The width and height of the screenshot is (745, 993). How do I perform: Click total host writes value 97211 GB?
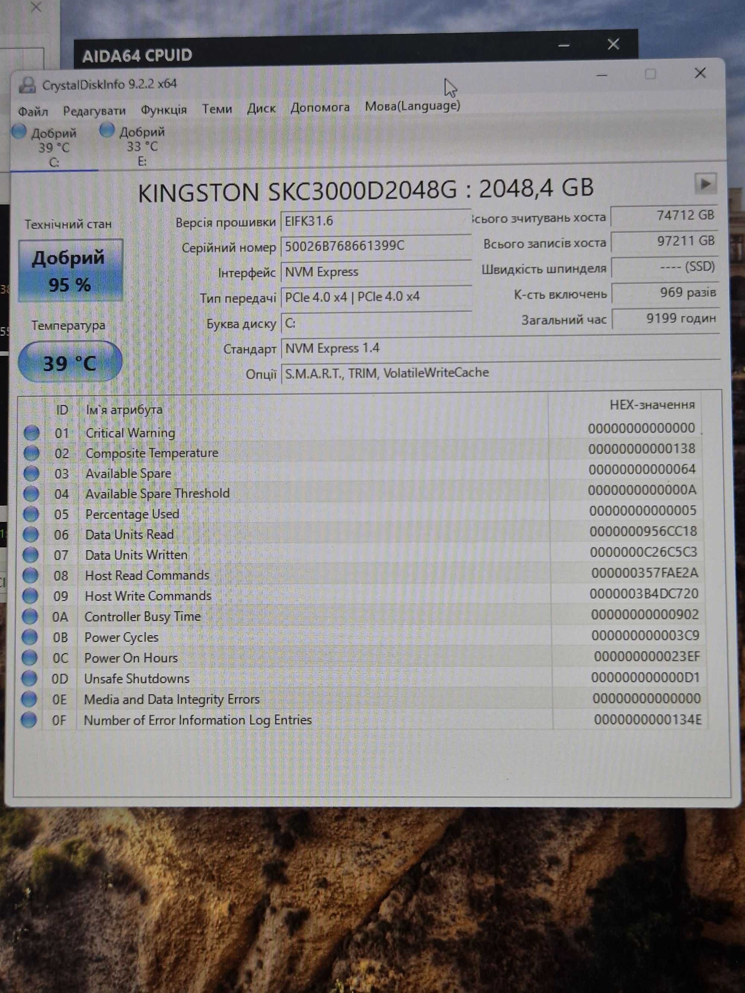click(x=665, y=242)
